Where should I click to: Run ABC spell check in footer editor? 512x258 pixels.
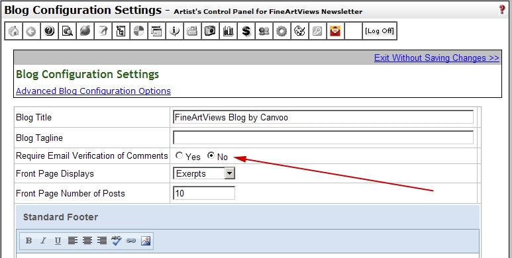(x=117, y=240)
